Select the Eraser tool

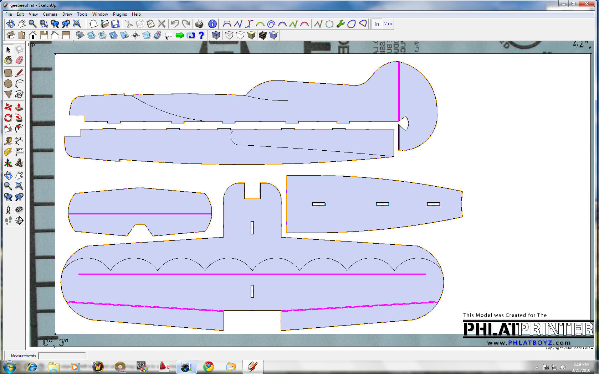tap(19, 60)
